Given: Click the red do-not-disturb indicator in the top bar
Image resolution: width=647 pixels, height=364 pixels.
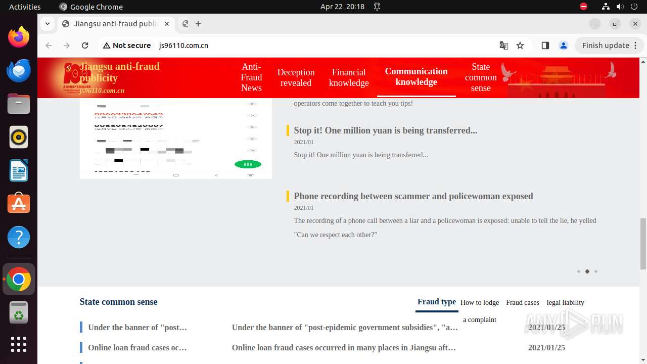Looking at the screenshot, I should click(583, 7).
